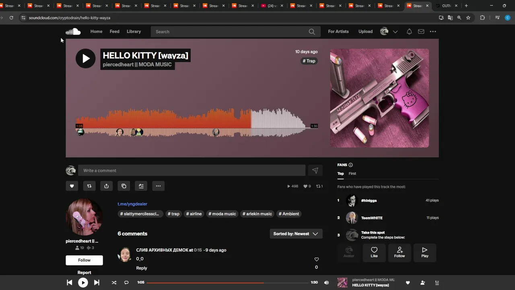This screenshot has height=290, width=515.
Task: Click the # arlekin music tag
Action: (257, 214)
